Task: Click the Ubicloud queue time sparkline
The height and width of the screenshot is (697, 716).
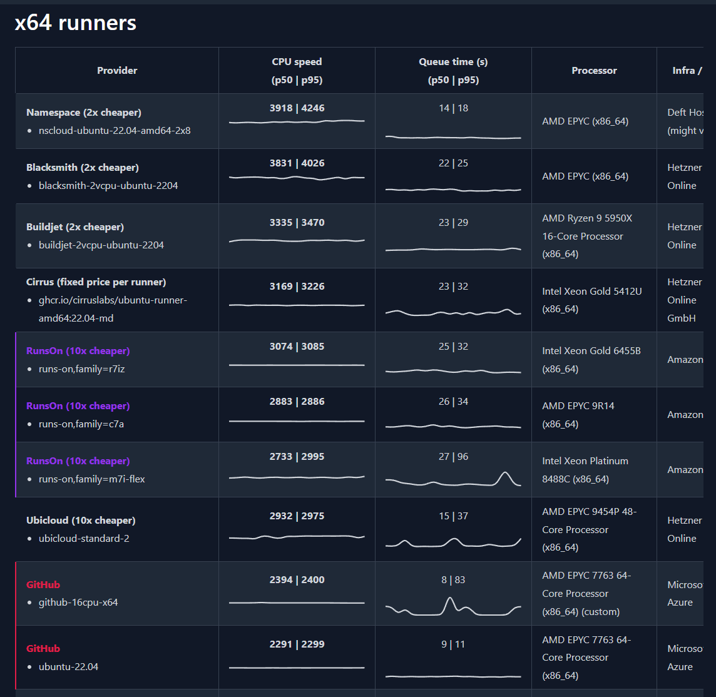Action: tap(453, 542)
